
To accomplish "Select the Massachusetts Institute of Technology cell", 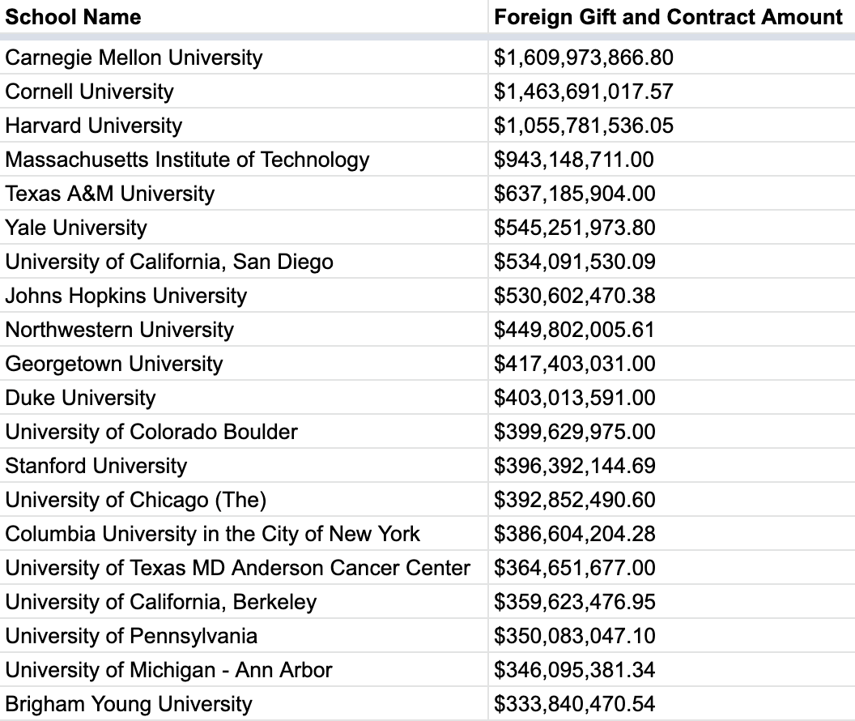I will (187, 160).
